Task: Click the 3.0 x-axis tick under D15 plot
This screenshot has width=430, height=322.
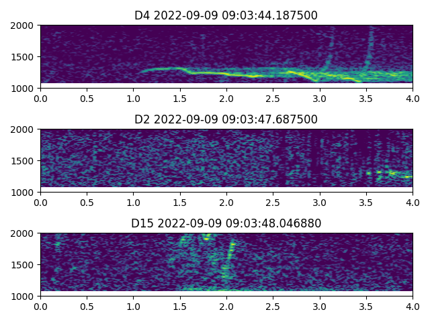Action: click(320, 307)
